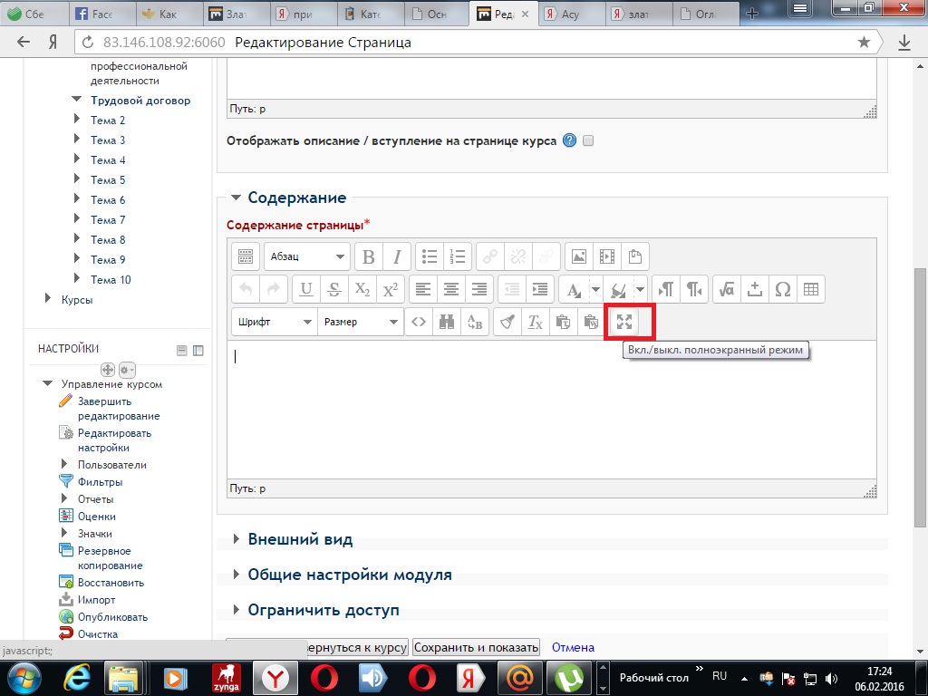Click the browser address bar
The width and height of the screenshot is (928, 696).
coord(478,43)
